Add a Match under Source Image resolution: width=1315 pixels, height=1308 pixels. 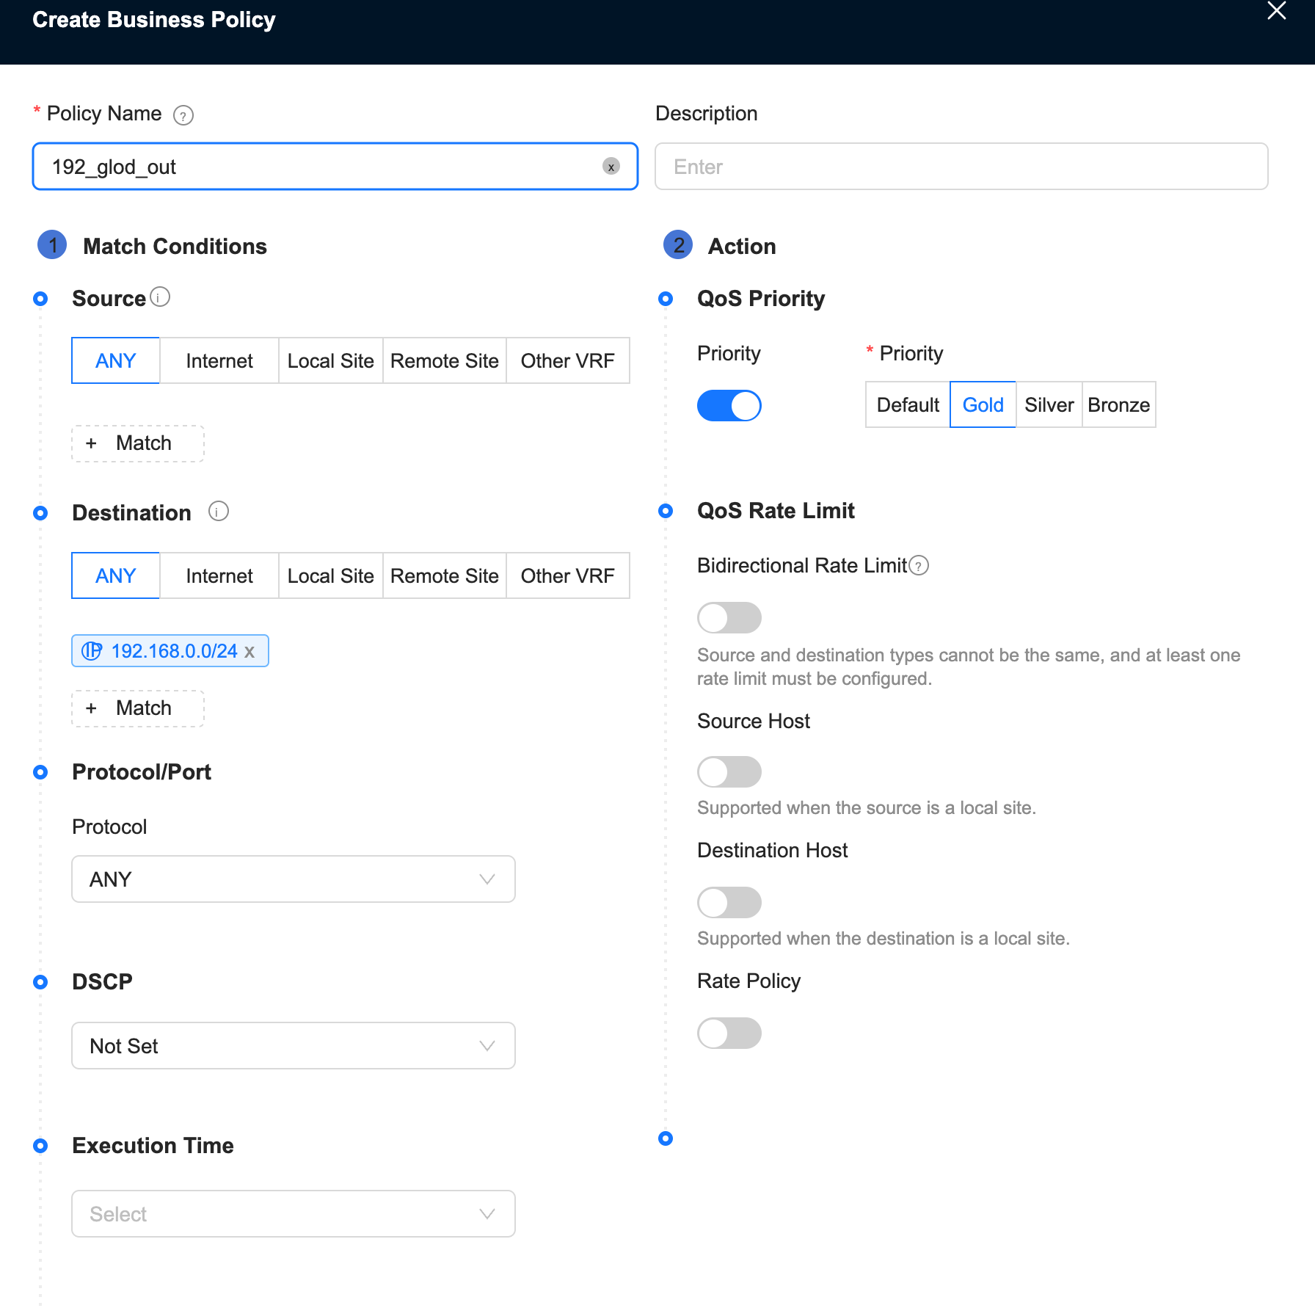tap(138, 443)
